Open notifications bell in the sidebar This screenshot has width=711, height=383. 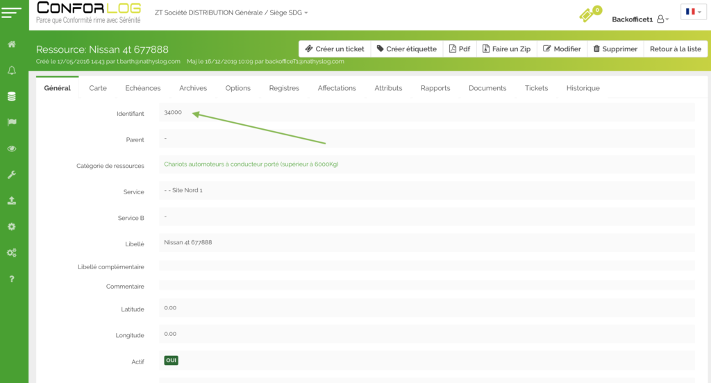click(x=12, y=71)
